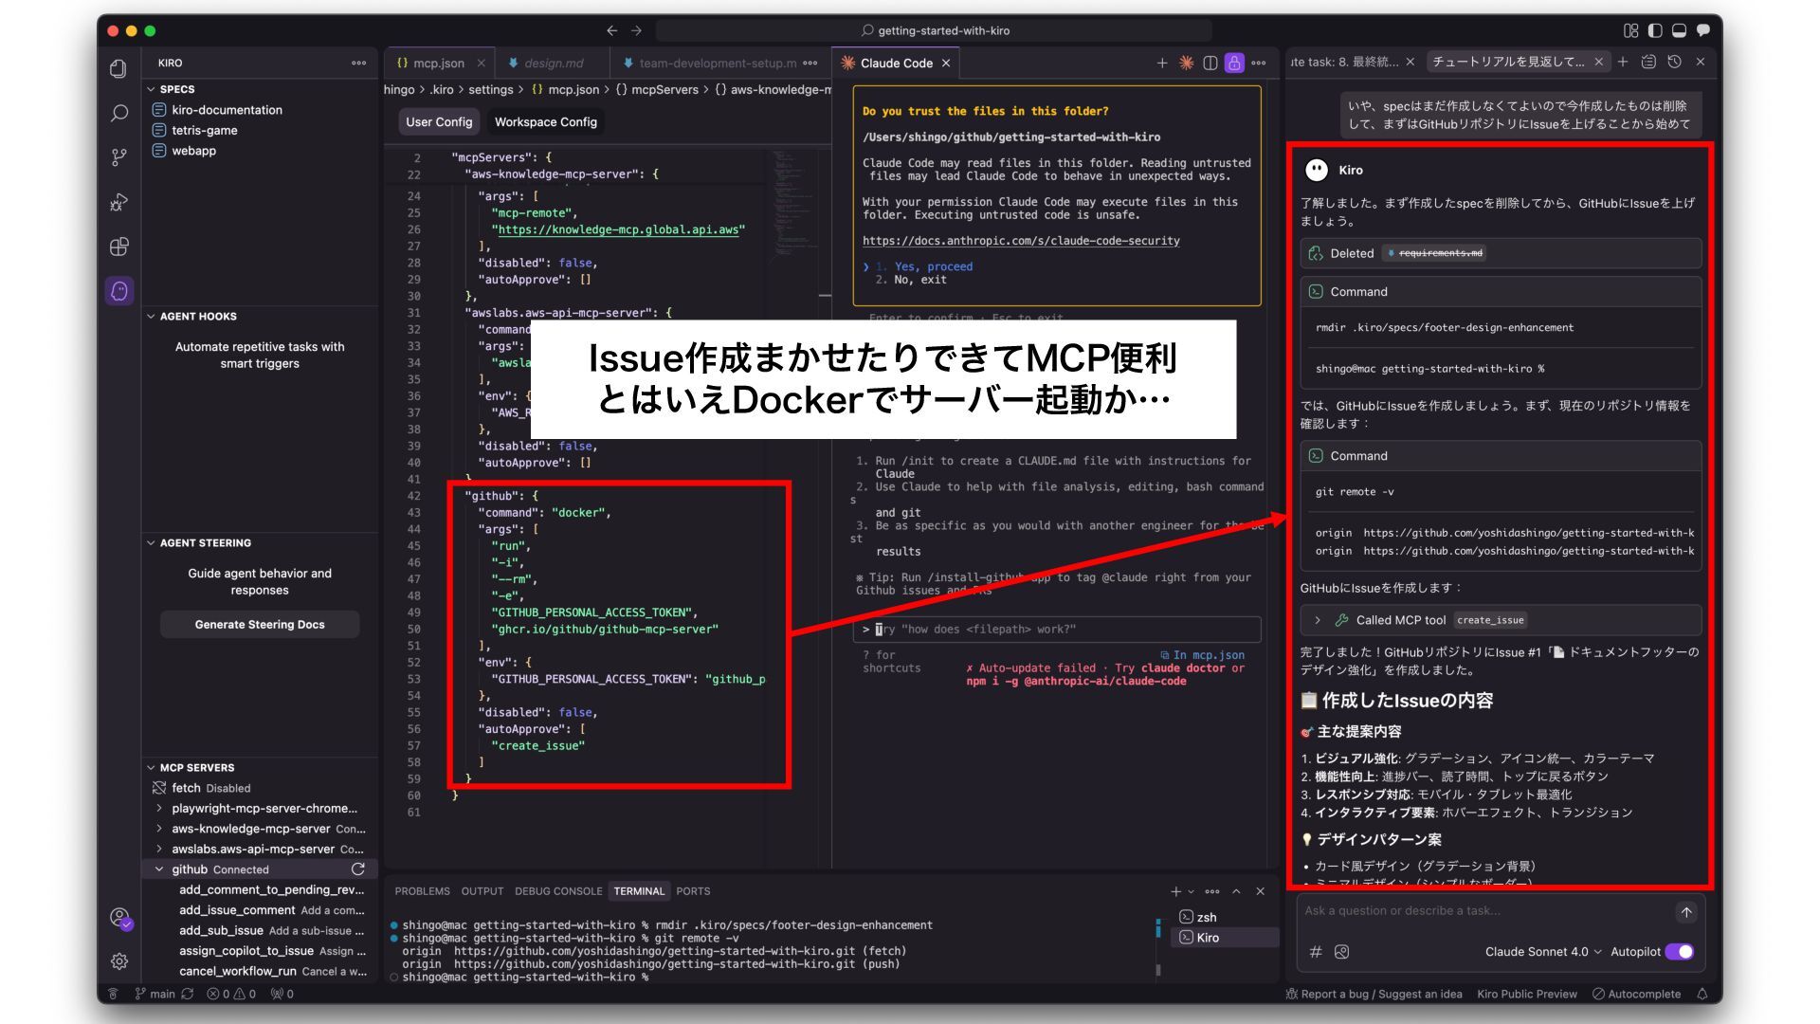The width and height of the screenshot is (1820, 1024).
Task: Open chat history clock icon
Action: (1675, 62)
